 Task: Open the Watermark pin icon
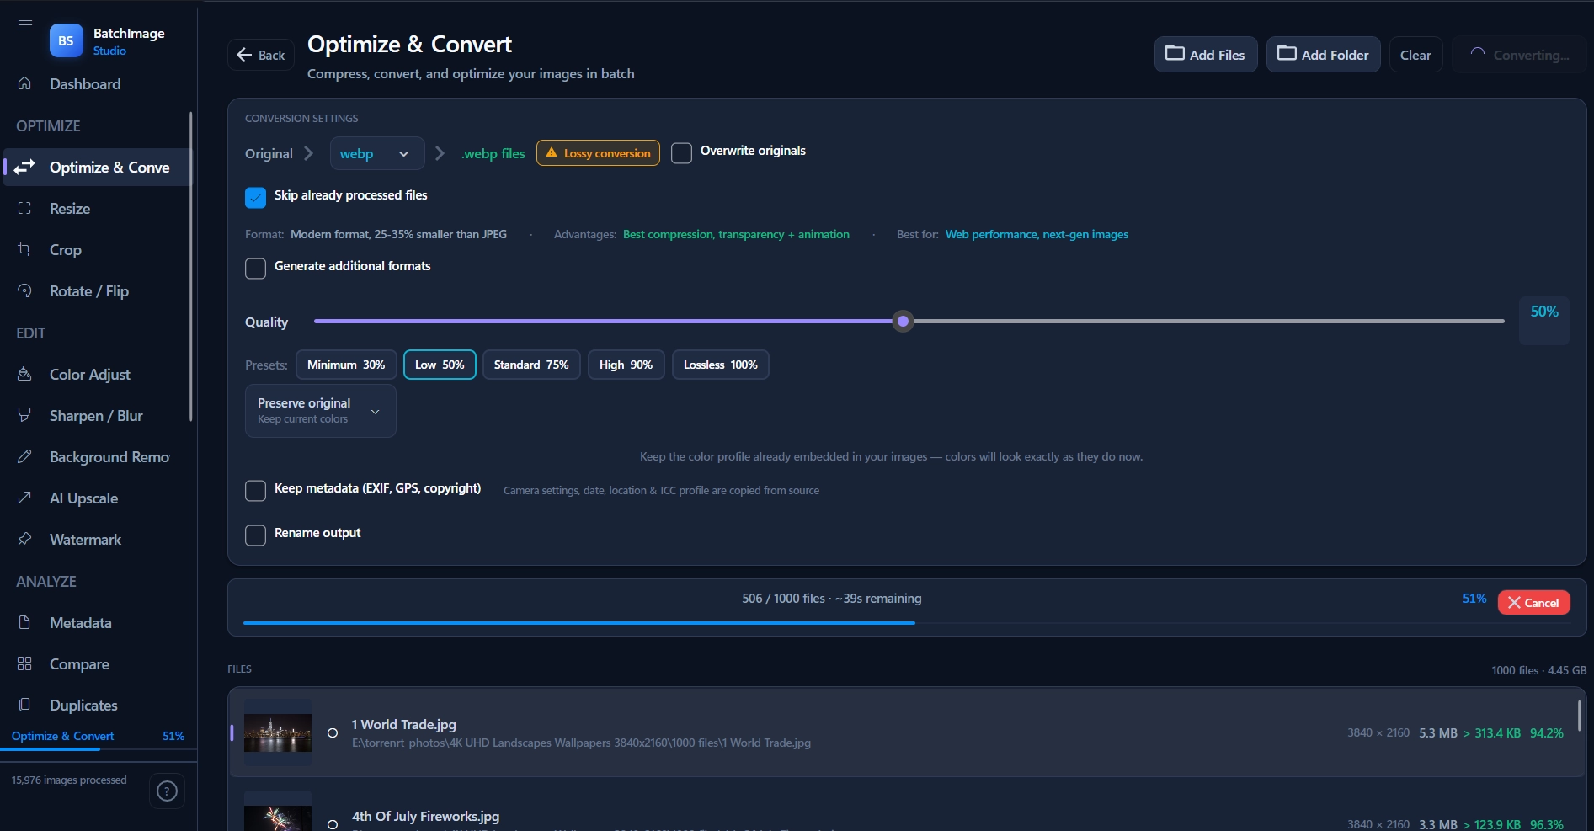point(24,539)
